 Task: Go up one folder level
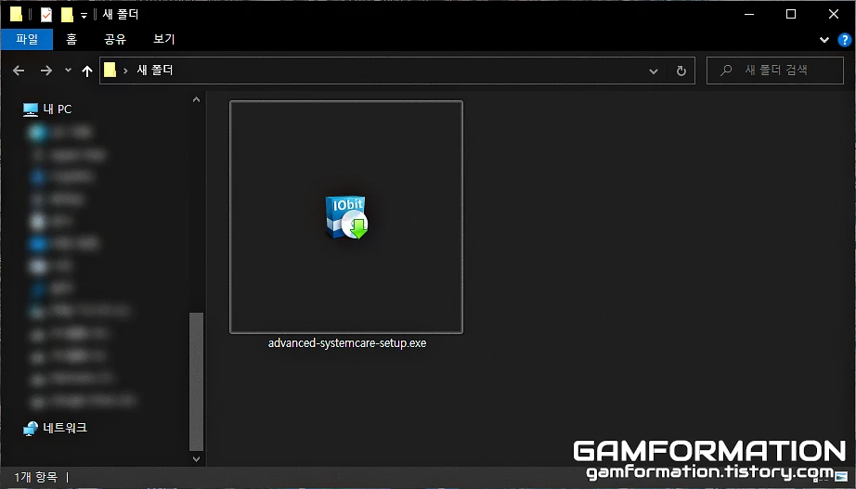tap(86, 71)
